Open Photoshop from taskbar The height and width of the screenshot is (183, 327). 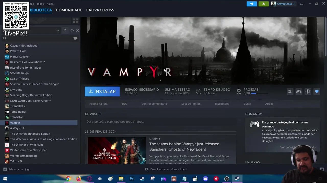click(x=132, y=179)
